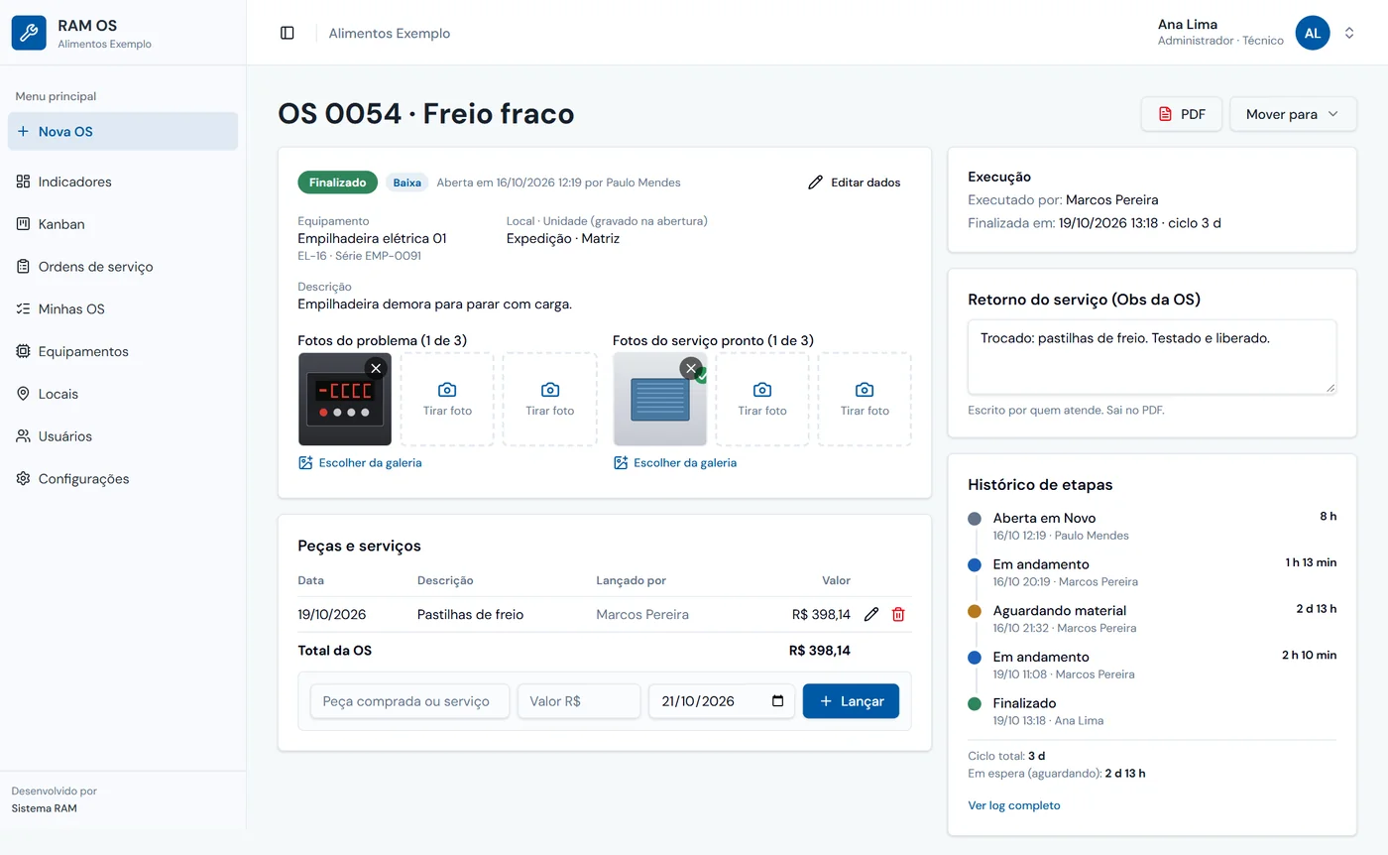Click the last Tirar foto slot under Fotos do serviço pronto
This screenshot has height=855, width=1388.
click(865, 400)
